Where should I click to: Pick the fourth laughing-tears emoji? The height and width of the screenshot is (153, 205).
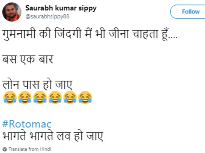[x=55, y=98]
